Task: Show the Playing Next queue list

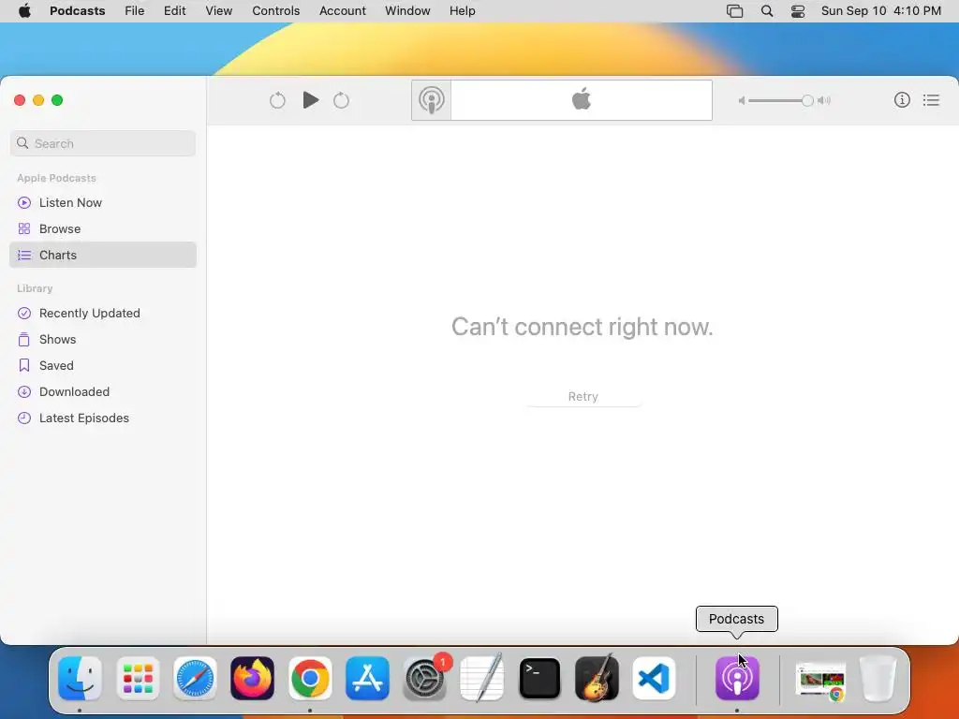Action: coord(931,99)
